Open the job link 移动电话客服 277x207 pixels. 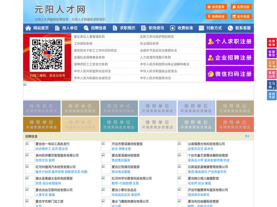[121, 172]
